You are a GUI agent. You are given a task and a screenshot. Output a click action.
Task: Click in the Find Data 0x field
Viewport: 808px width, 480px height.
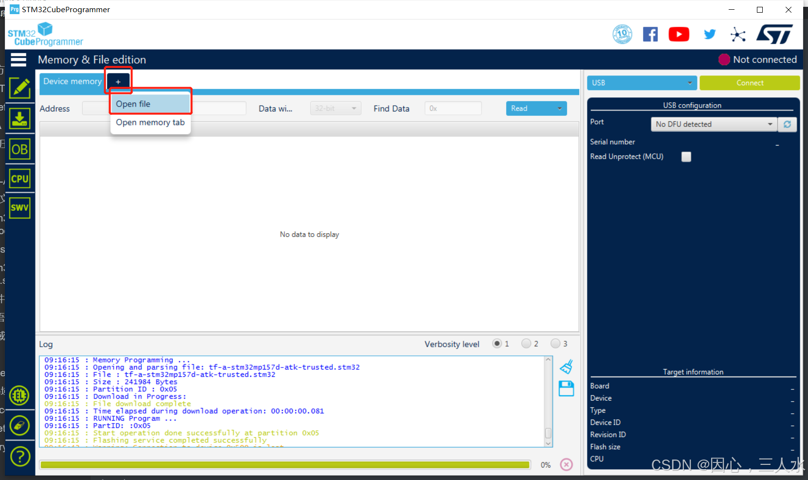point(453,109)
